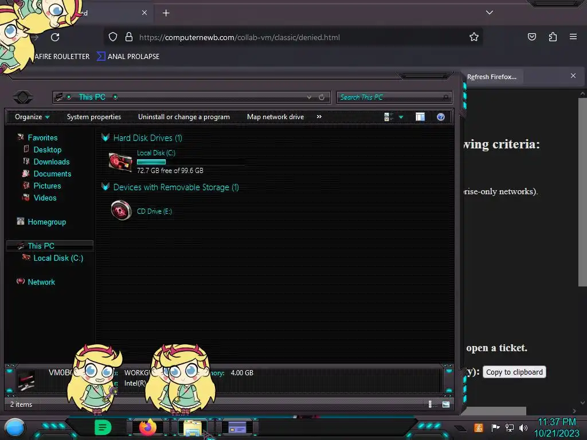Open the Start orb
Viewport: 587px width, 440px height.
point(15,427)
